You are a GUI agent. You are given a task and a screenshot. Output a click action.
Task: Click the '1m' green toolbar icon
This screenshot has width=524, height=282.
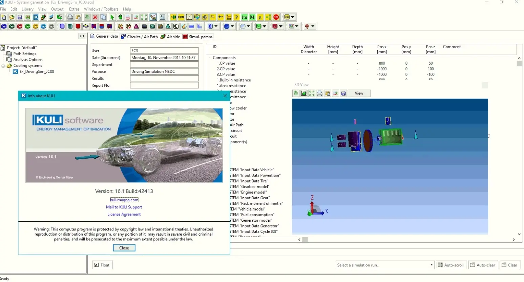tap(244, 17)
